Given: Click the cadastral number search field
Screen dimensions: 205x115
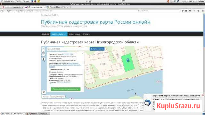Looking at the screenshot, I should tap(68, 49).
